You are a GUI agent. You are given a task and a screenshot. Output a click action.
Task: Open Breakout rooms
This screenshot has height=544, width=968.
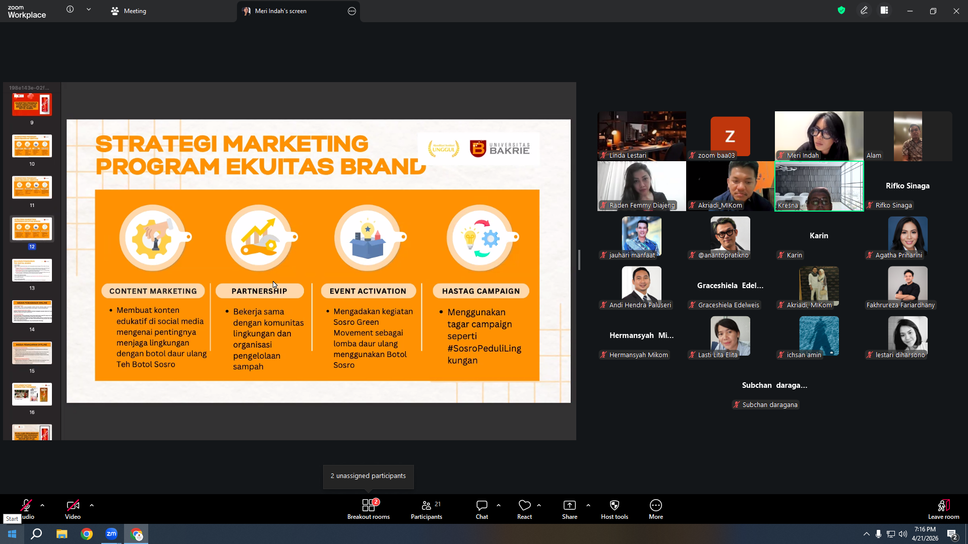tap(369, 509)
